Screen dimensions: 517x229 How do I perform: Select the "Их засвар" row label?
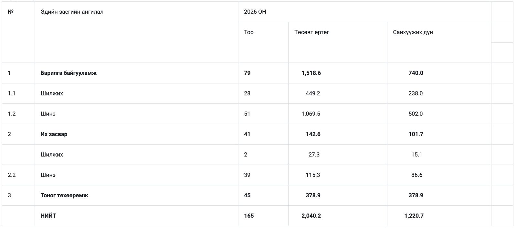click(x=54, y=134)
